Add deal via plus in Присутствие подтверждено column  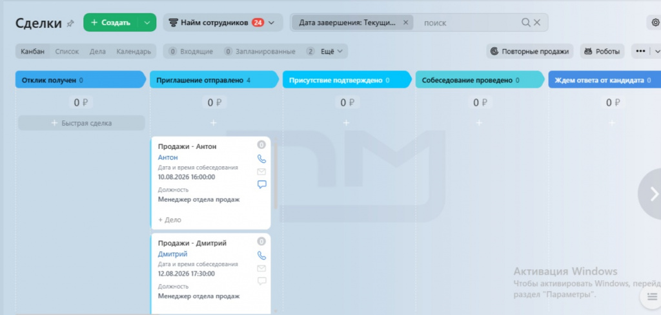click(x=346, y=123)
